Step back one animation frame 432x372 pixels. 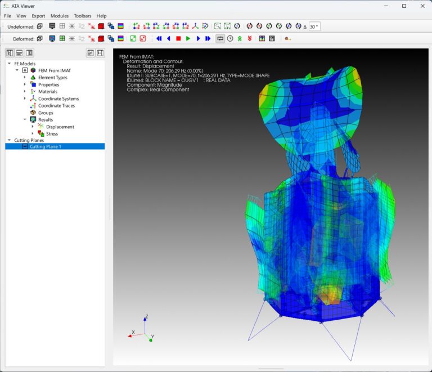[169, 39]
